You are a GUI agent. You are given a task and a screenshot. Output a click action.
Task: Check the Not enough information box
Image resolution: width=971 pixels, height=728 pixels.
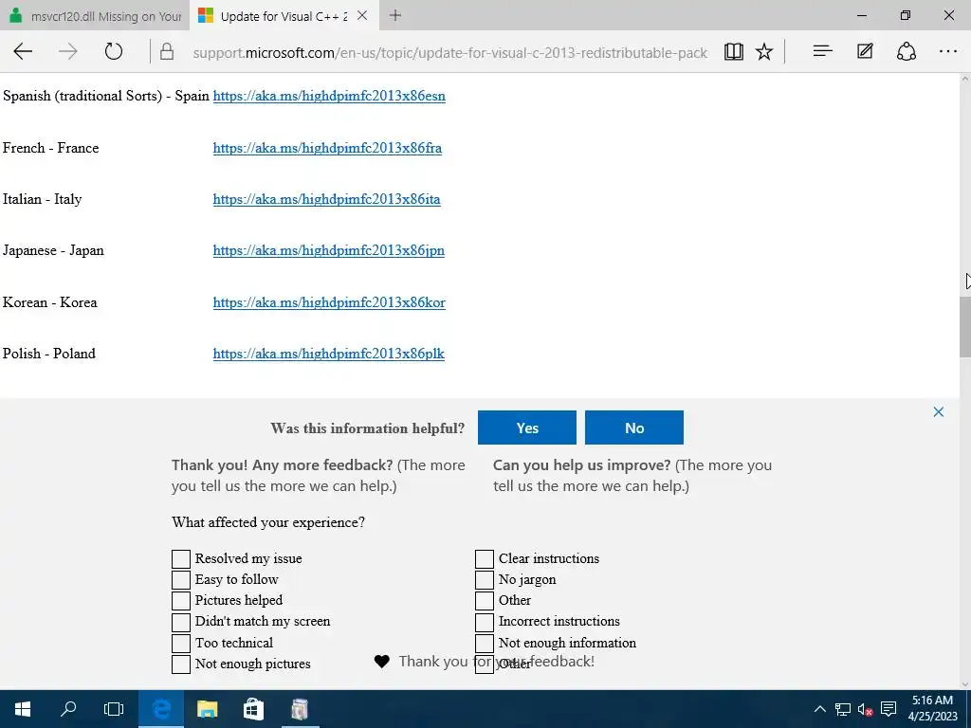(485, 644)
